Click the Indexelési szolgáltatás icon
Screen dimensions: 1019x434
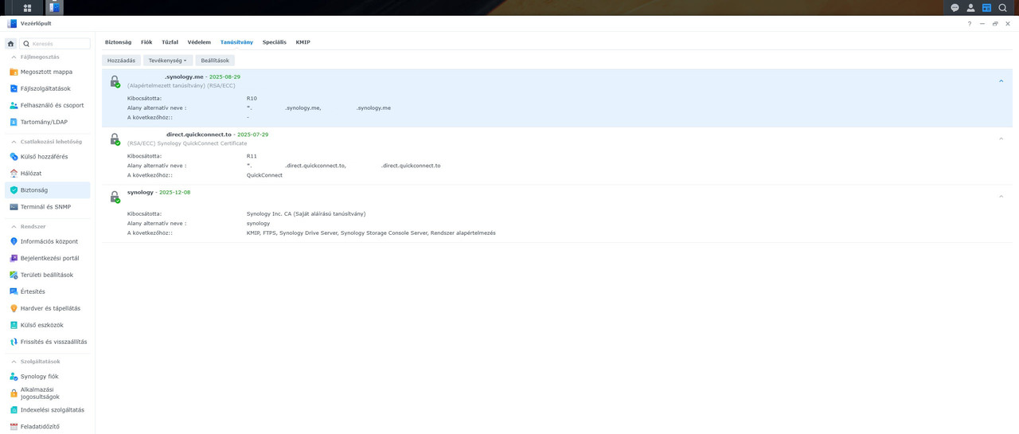pyautogui.click(x=14, y=410)
